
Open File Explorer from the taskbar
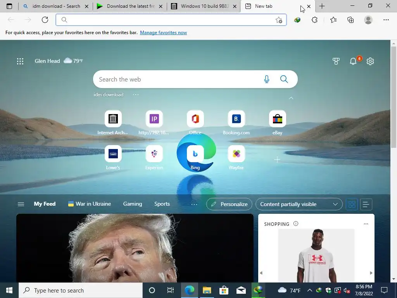(207, 290)
